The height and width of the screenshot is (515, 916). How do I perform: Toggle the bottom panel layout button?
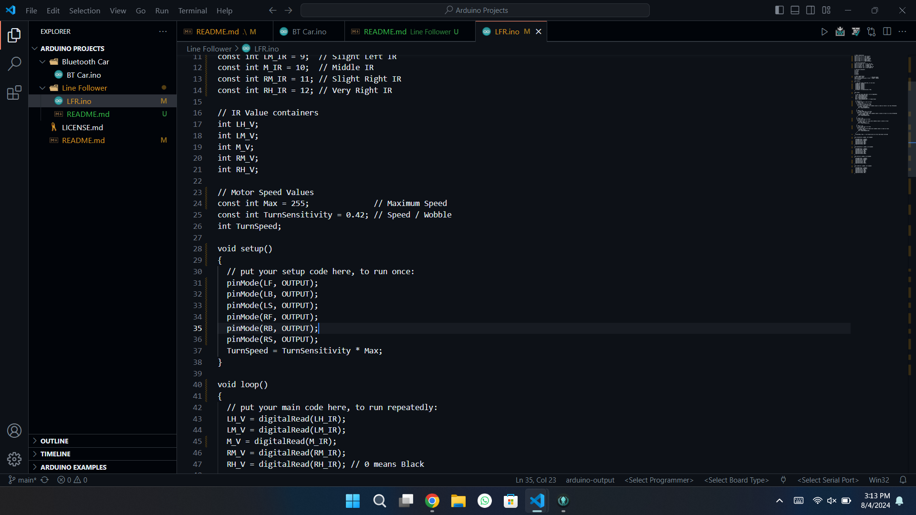point(795,10)
